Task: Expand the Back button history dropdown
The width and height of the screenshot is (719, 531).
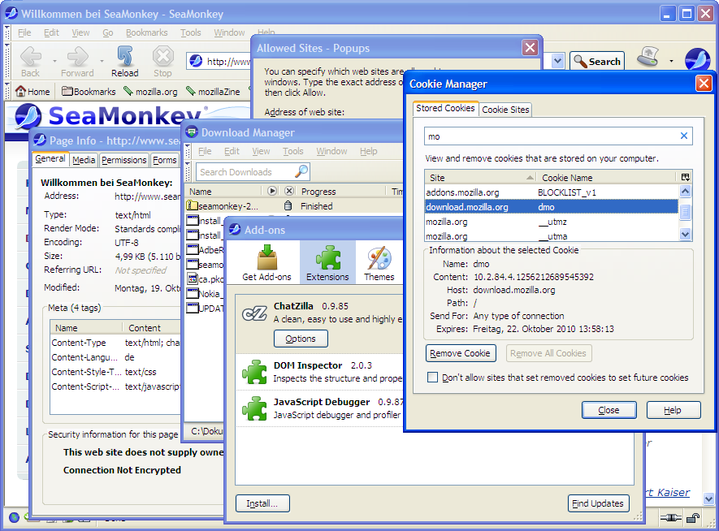Action: coord(55,61)
